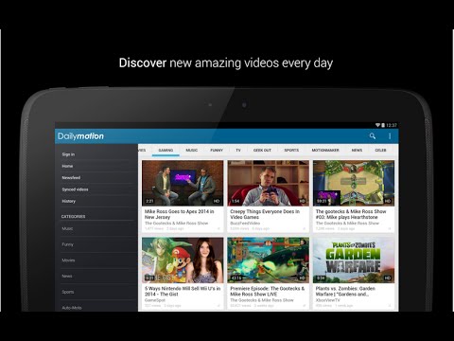Image resolution: width=454 pixels, height=341 pixels.
Task: Choose the Sports category in sidebar
Action: pos(97,292)
